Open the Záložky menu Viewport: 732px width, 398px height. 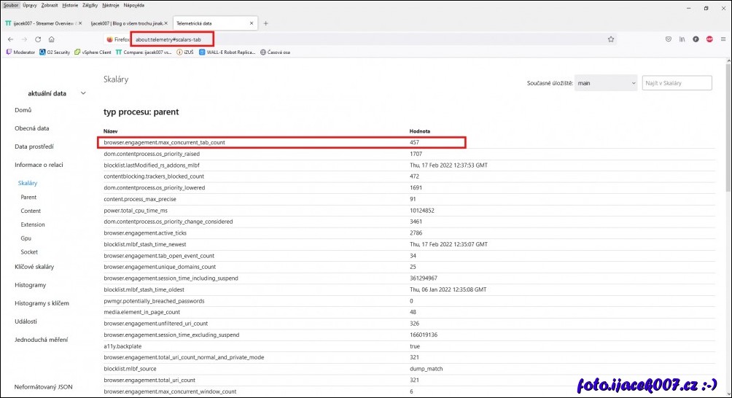[x=90, y=5]
